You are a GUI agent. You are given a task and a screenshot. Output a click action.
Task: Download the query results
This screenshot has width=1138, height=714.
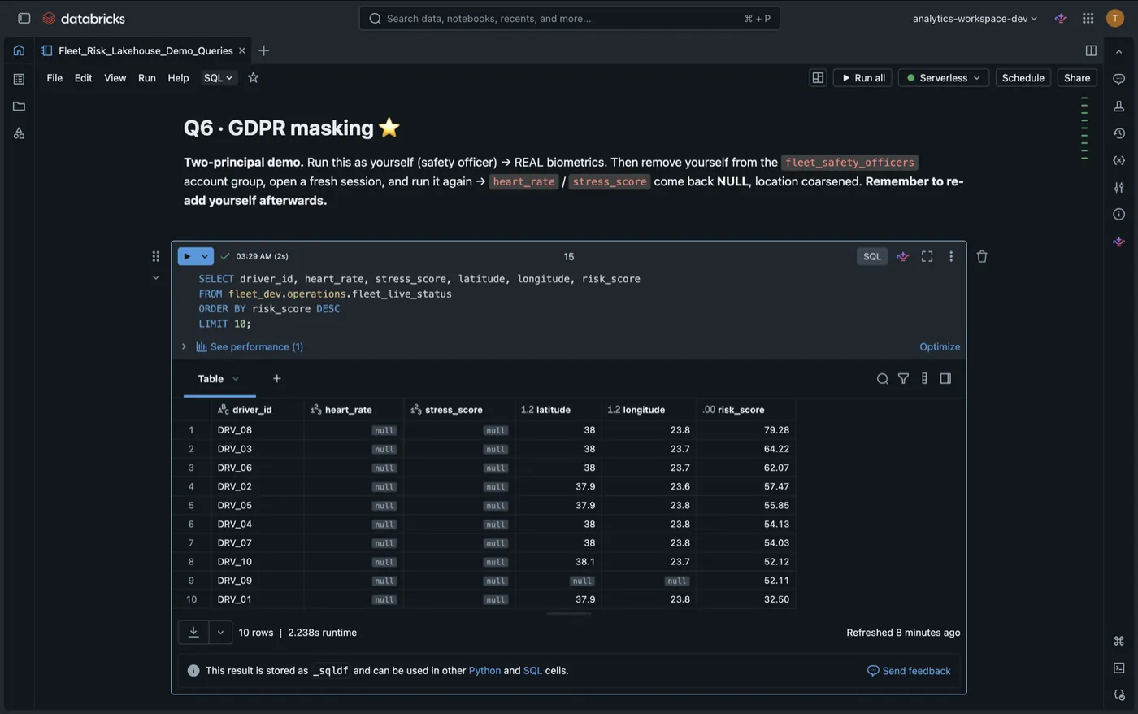click(x=193, y=632)
